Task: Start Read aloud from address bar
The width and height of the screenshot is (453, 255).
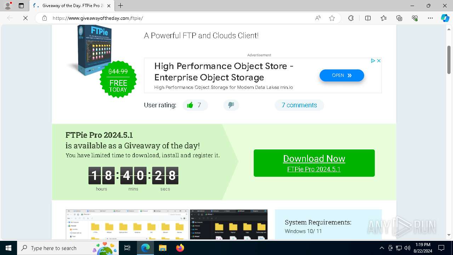Action: click(318, 18)
